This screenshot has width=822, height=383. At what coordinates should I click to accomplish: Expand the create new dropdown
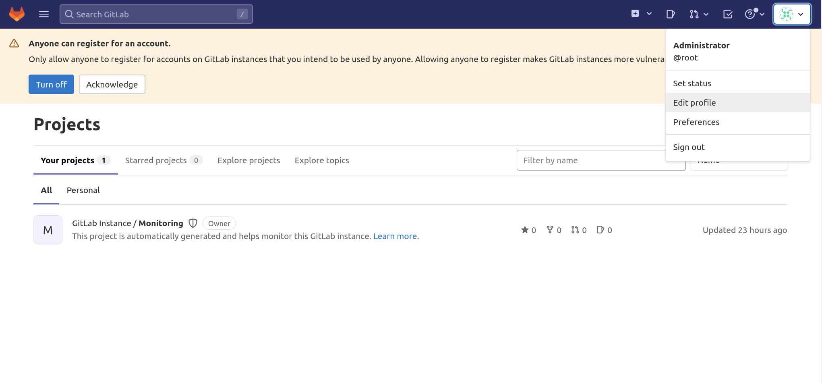[641, 14]
